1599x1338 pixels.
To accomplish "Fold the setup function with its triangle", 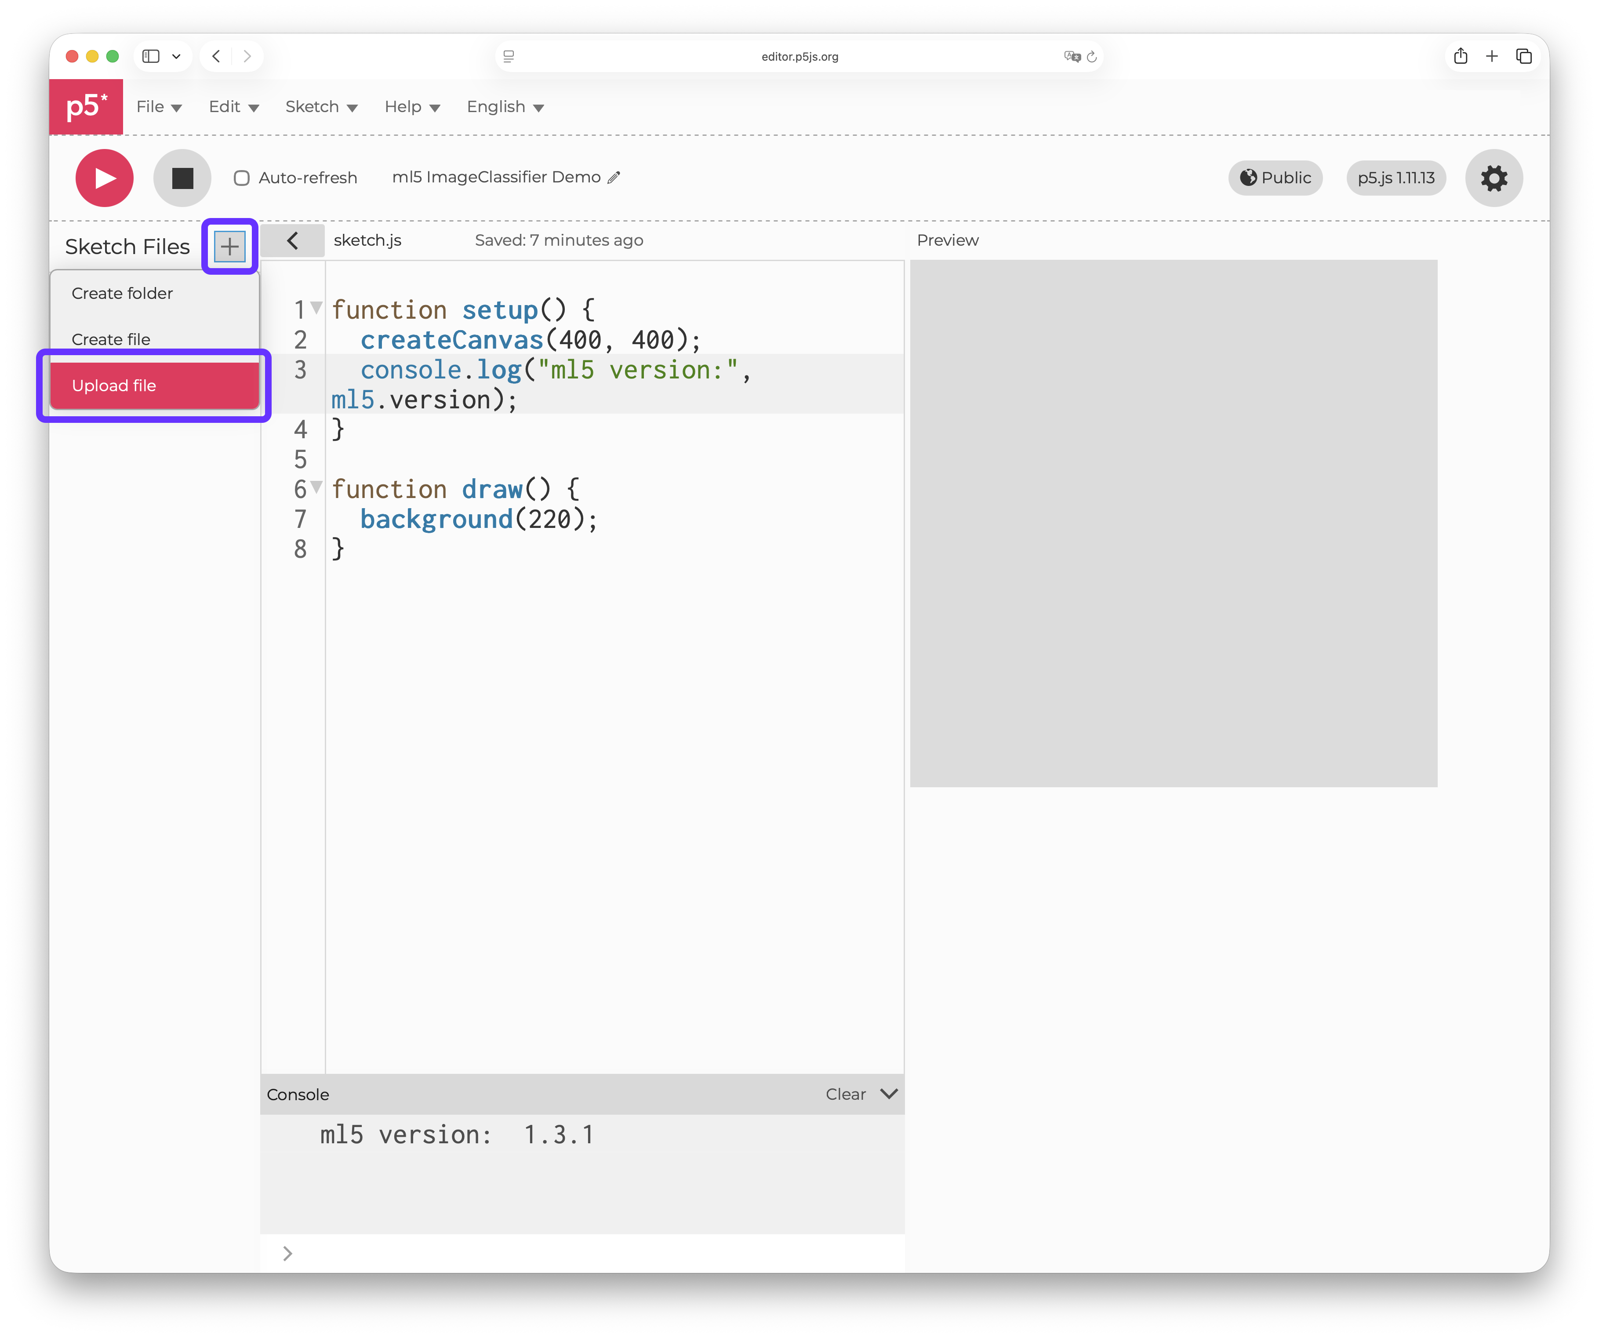I will pos(316,308).
